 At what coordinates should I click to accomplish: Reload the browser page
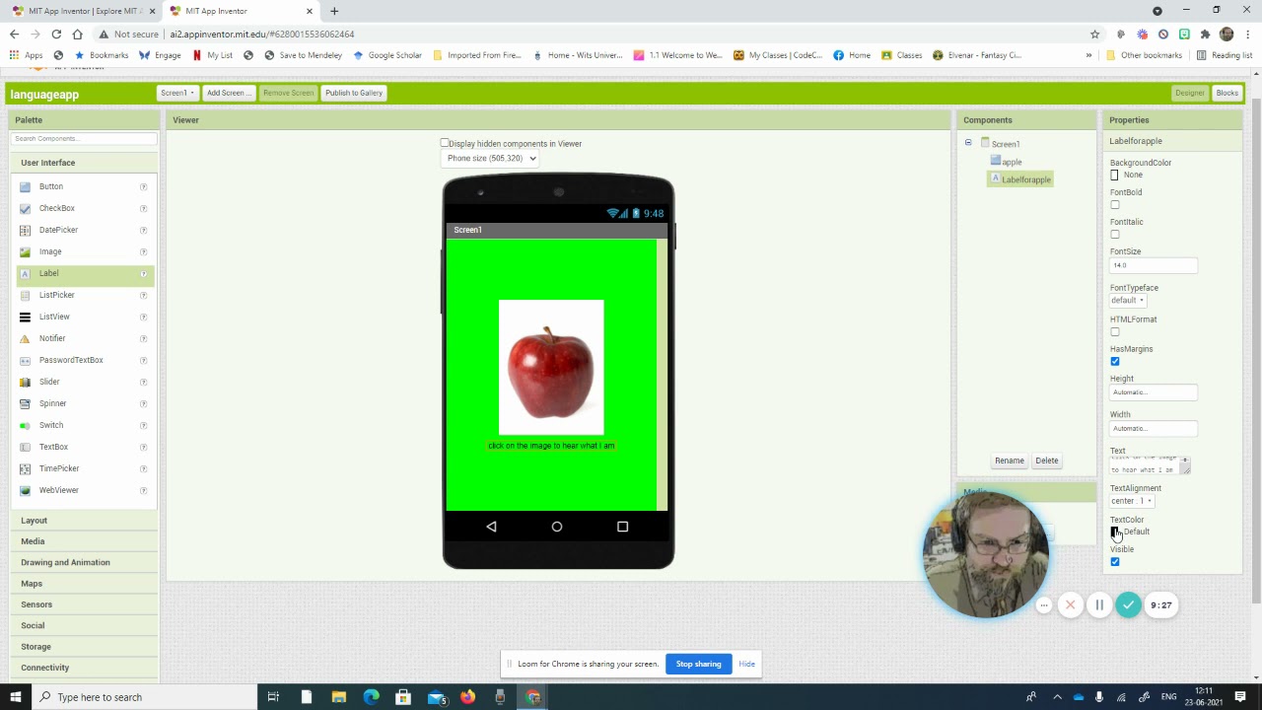56,34
